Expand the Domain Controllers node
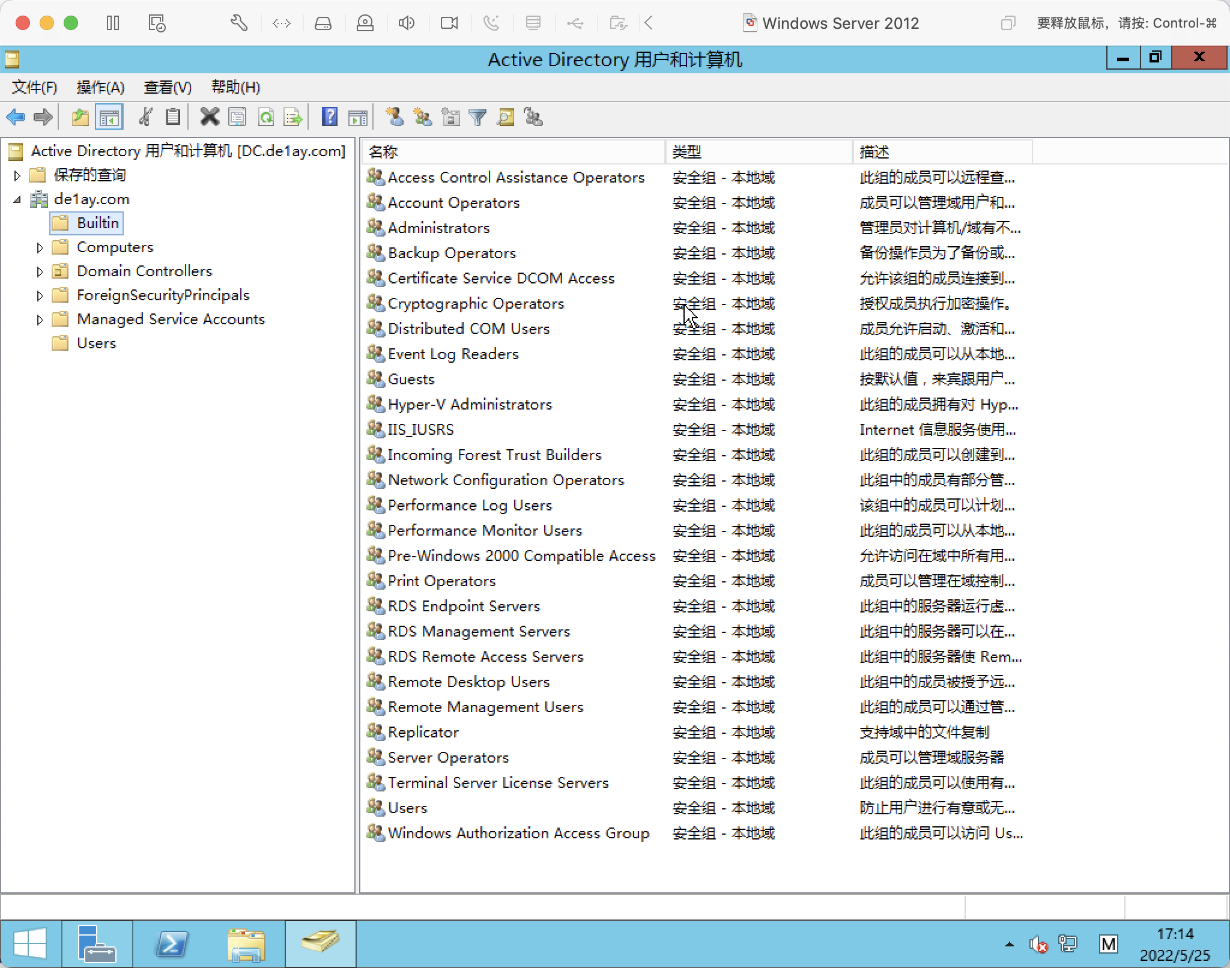Viewport: 1230px width, 968px height. [40, 271]
